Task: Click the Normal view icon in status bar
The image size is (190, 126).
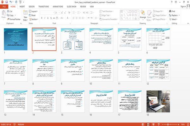Action: point(143,124)
